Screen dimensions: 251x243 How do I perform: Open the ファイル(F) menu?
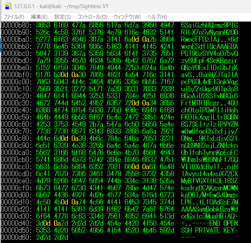14,17
